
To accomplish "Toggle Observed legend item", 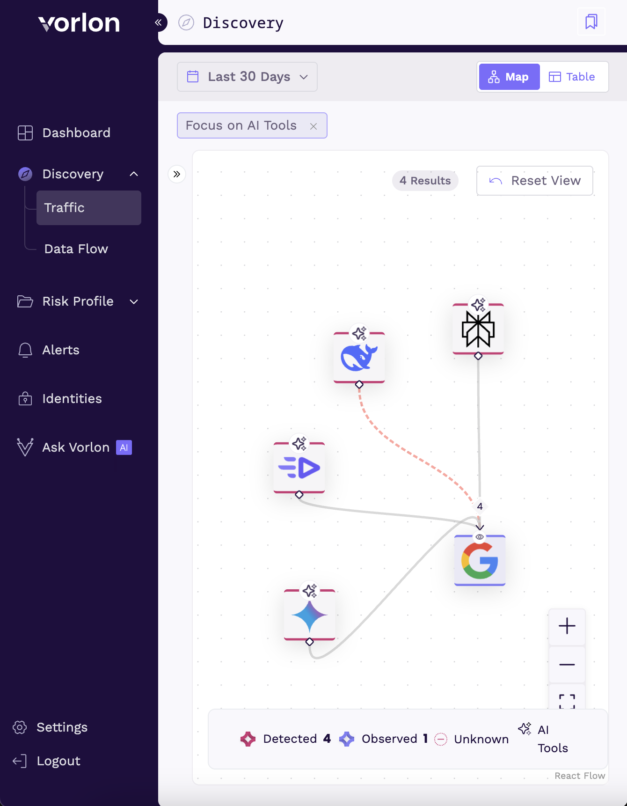I will click(384, 739).
